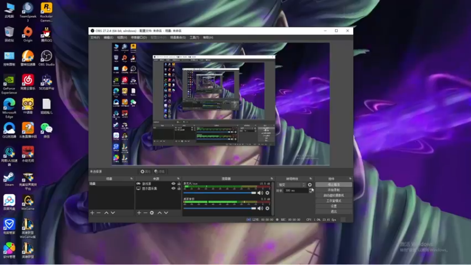Pop out the Controls dock header icon
The height and width of the screenshot is (265, 471).
[350, 178]
